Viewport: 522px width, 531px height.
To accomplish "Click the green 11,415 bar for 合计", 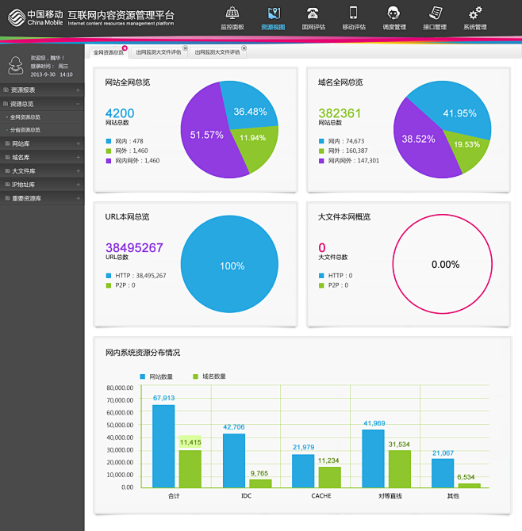I will [x=190, y=469].
